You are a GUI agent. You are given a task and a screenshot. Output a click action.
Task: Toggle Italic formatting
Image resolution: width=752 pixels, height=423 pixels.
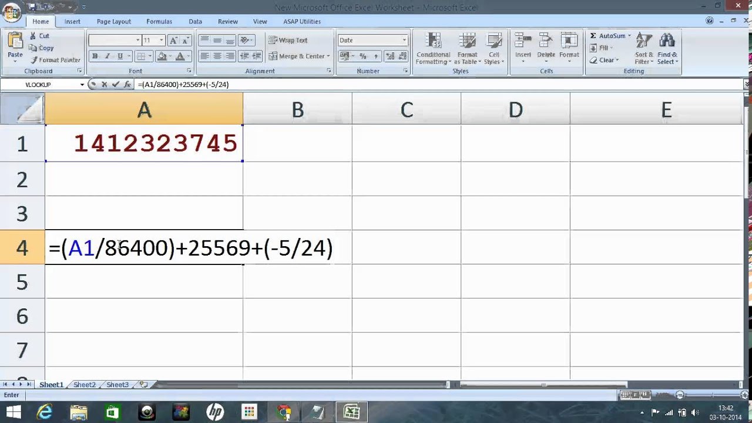click(107, 56)
